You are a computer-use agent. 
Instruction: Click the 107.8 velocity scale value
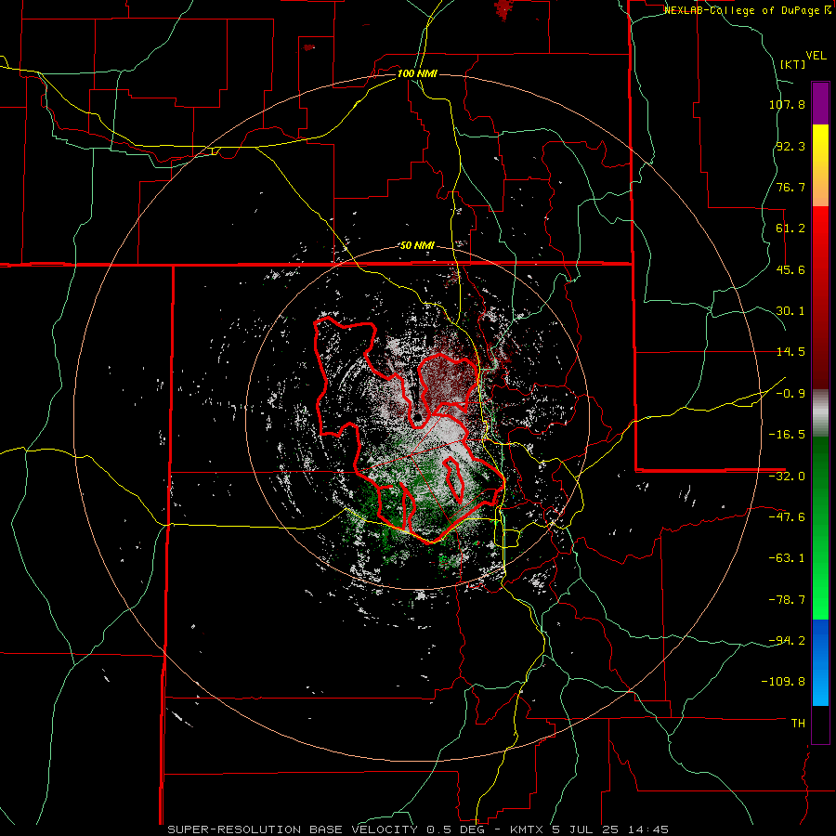pos(787,104)
